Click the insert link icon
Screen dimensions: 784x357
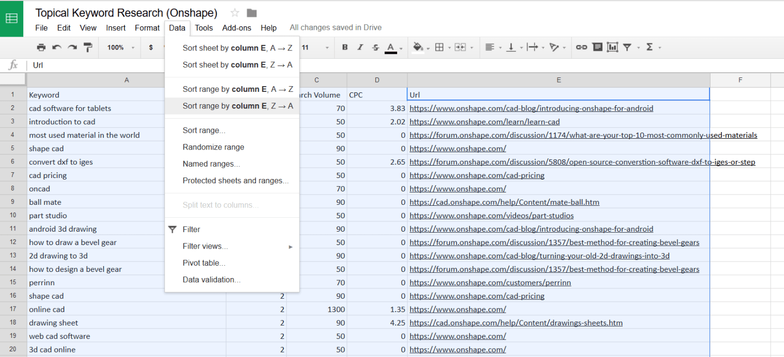click(581, 47)
